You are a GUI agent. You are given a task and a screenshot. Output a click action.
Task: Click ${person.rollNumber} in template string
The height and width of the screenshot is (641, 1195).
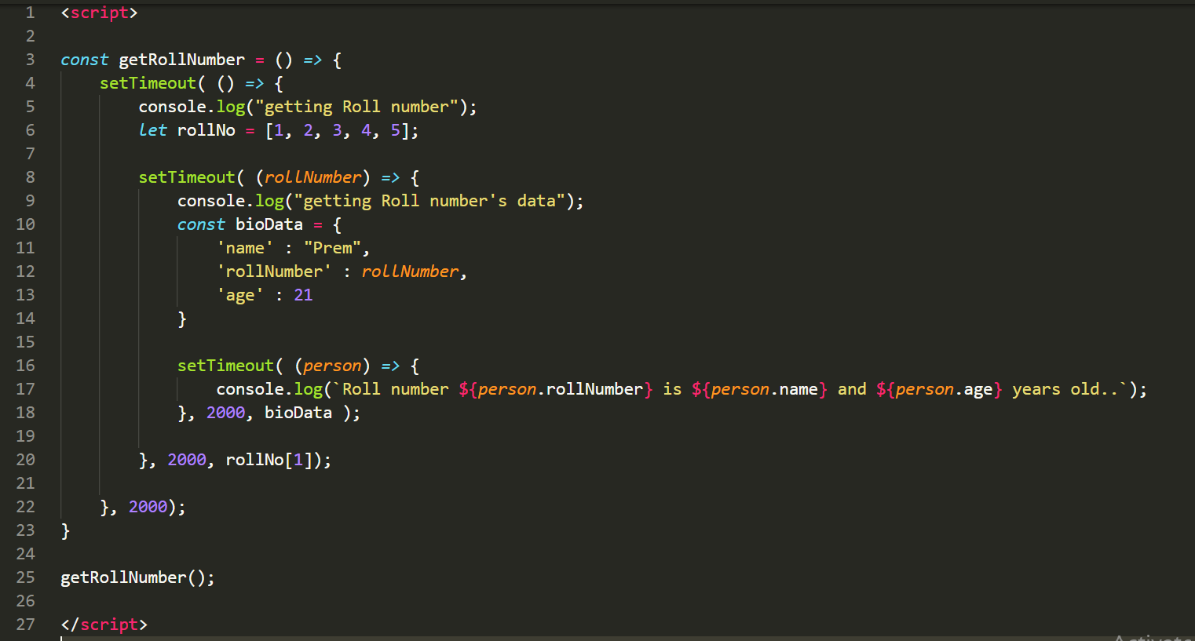(x=555, y=389)
